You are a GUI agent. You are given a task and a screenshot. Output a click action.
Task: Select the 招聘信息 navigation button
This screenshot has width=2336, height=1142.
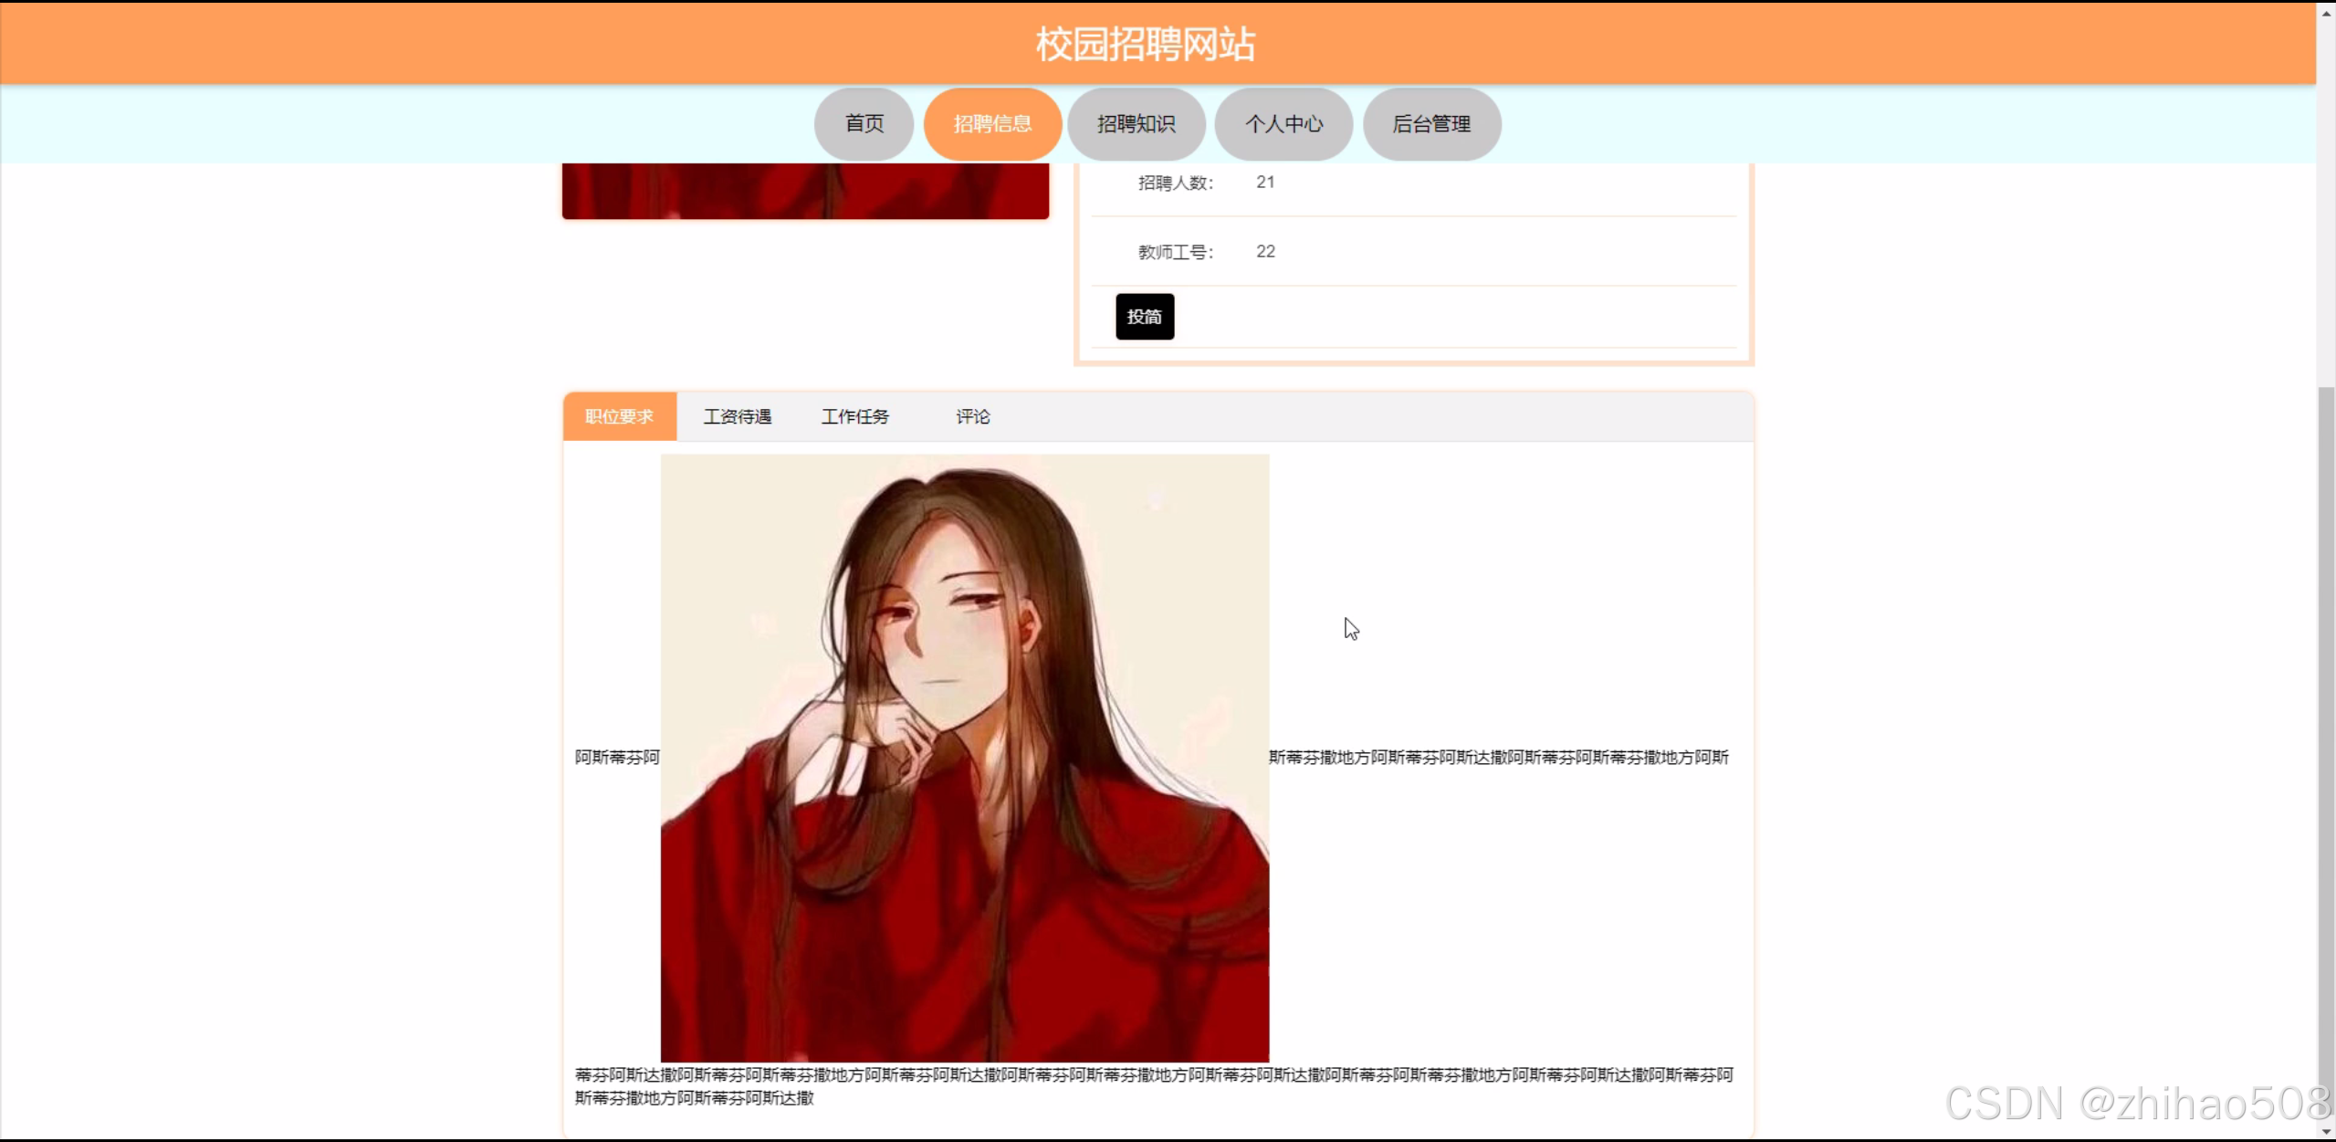[x=992, y=124]
